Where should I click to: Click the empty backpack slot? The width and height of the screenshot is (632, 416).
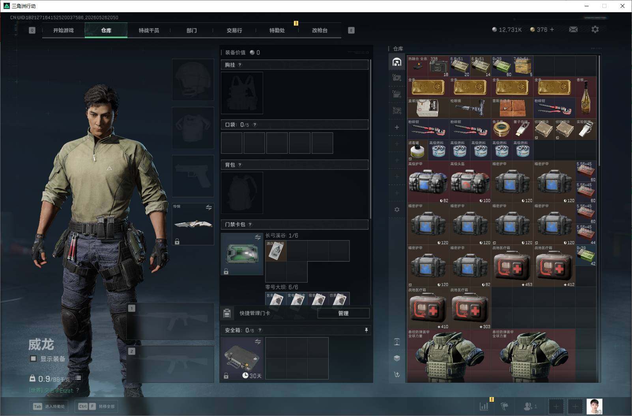(x=242, y=193)
